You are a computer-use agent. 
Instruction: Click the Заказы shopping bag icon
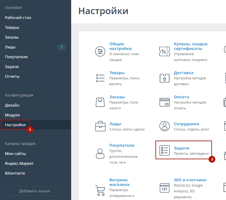click(x=100, y=102)
